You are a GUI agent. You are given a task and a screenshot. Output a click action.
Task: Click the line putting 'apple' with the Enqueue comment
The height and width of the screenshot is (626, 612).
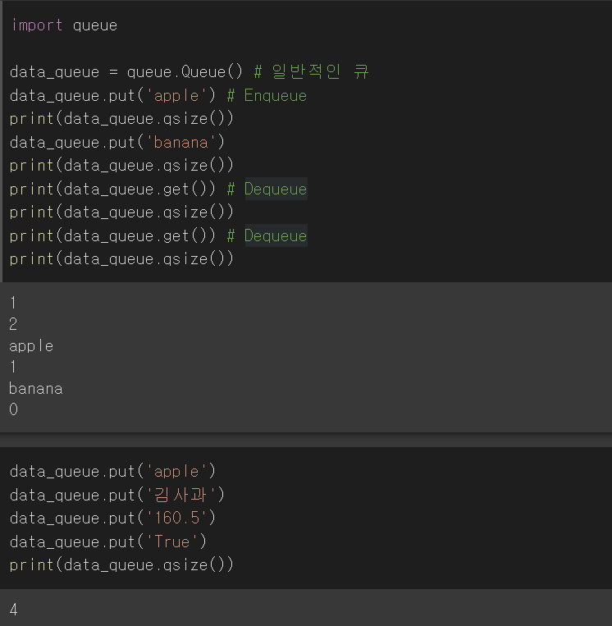[158, 96]
